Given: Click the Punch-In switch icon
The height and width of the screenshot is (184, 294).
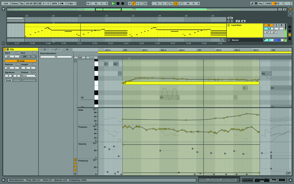Looking at the screenshot, I should (x=171, y=3).
